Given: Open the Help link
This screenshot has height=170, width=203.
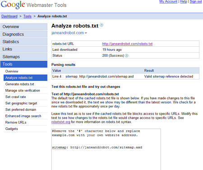Looking at the screenshot, I should coord(184,2).
